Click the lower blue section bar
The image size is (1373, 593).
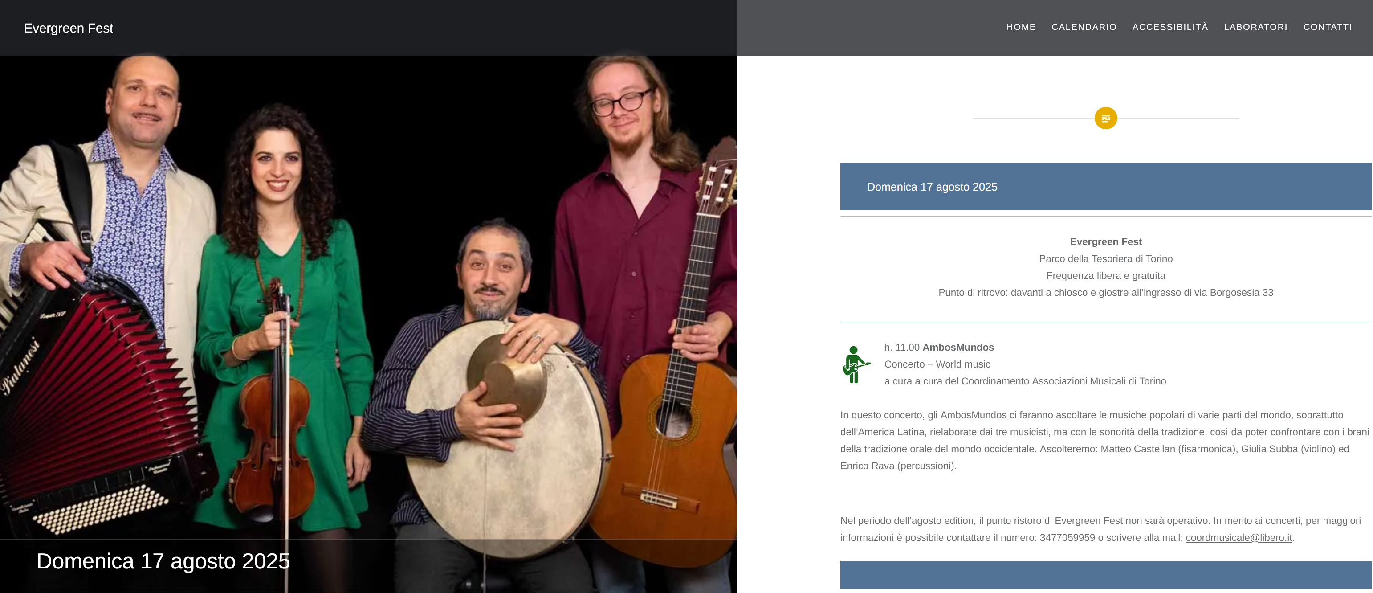1105,574
